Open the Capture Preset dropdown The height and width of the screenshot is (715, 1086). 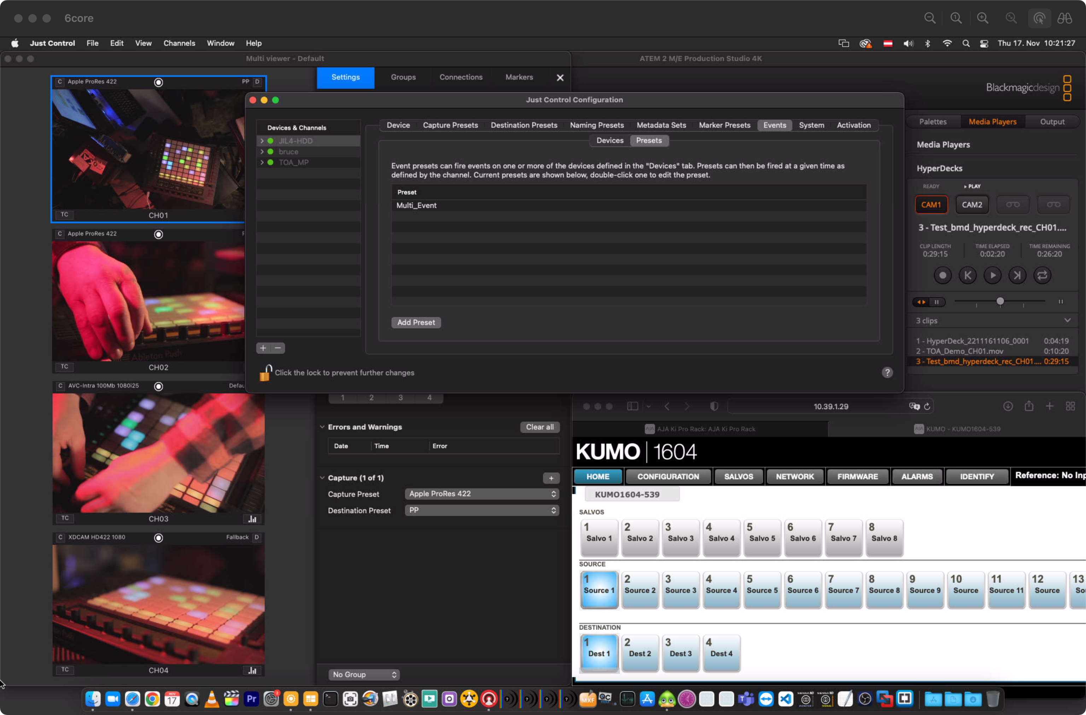[x=482, y=494]
